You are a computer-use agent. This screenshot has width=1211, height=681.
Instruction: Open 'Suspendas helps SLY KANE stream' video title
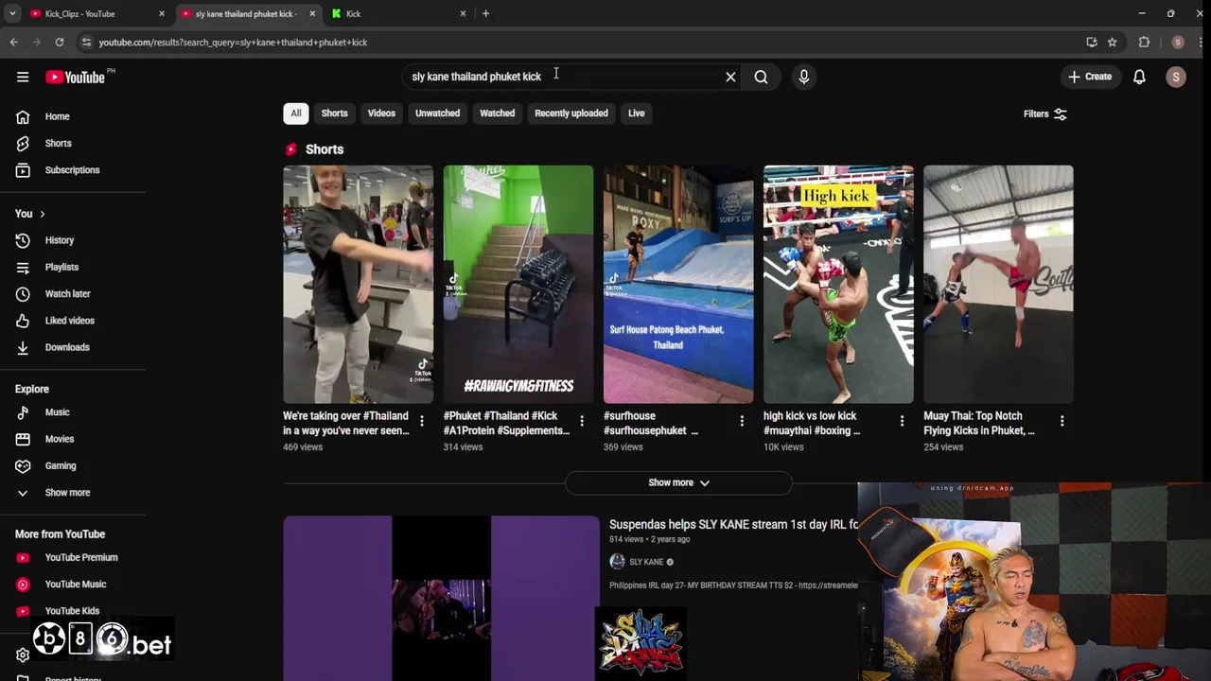click(x=733, y=524)
